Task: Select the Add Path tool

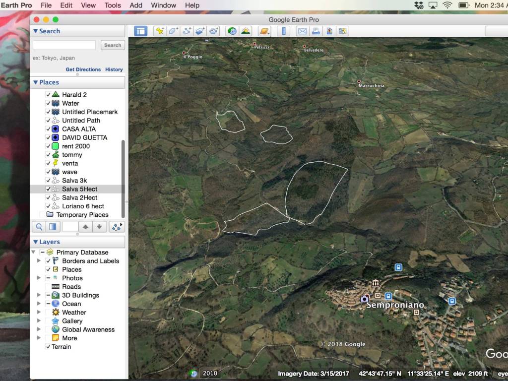Action: point(187,31)
